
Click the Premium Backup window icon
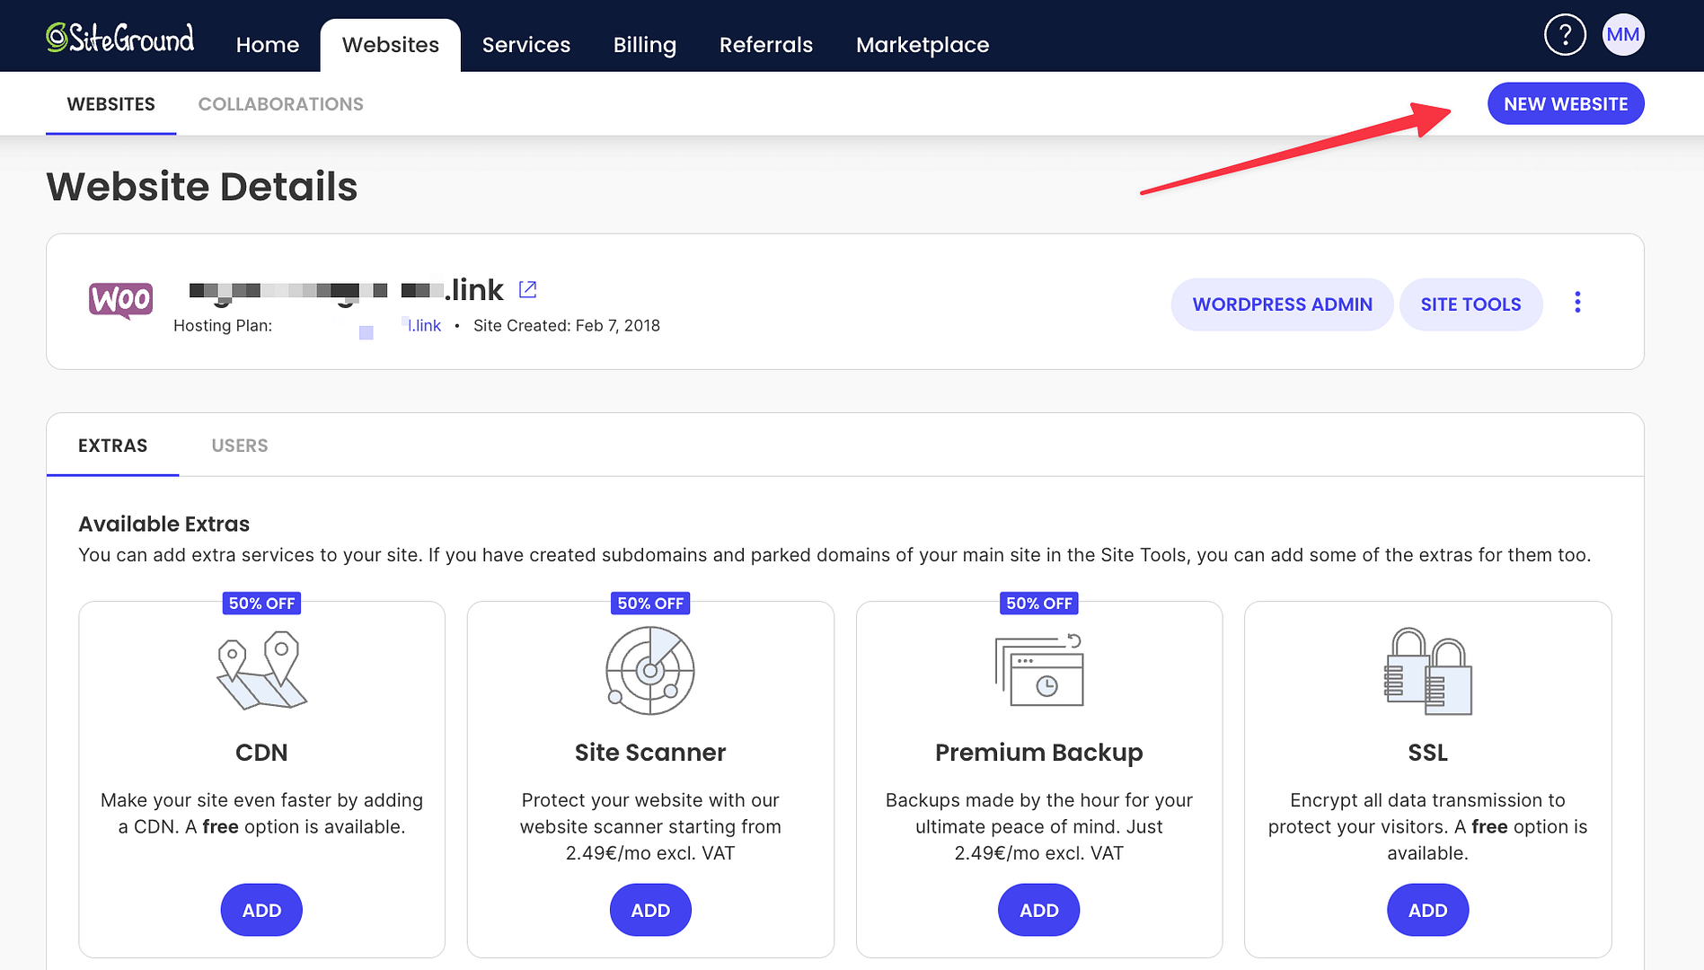point(1039,670)
